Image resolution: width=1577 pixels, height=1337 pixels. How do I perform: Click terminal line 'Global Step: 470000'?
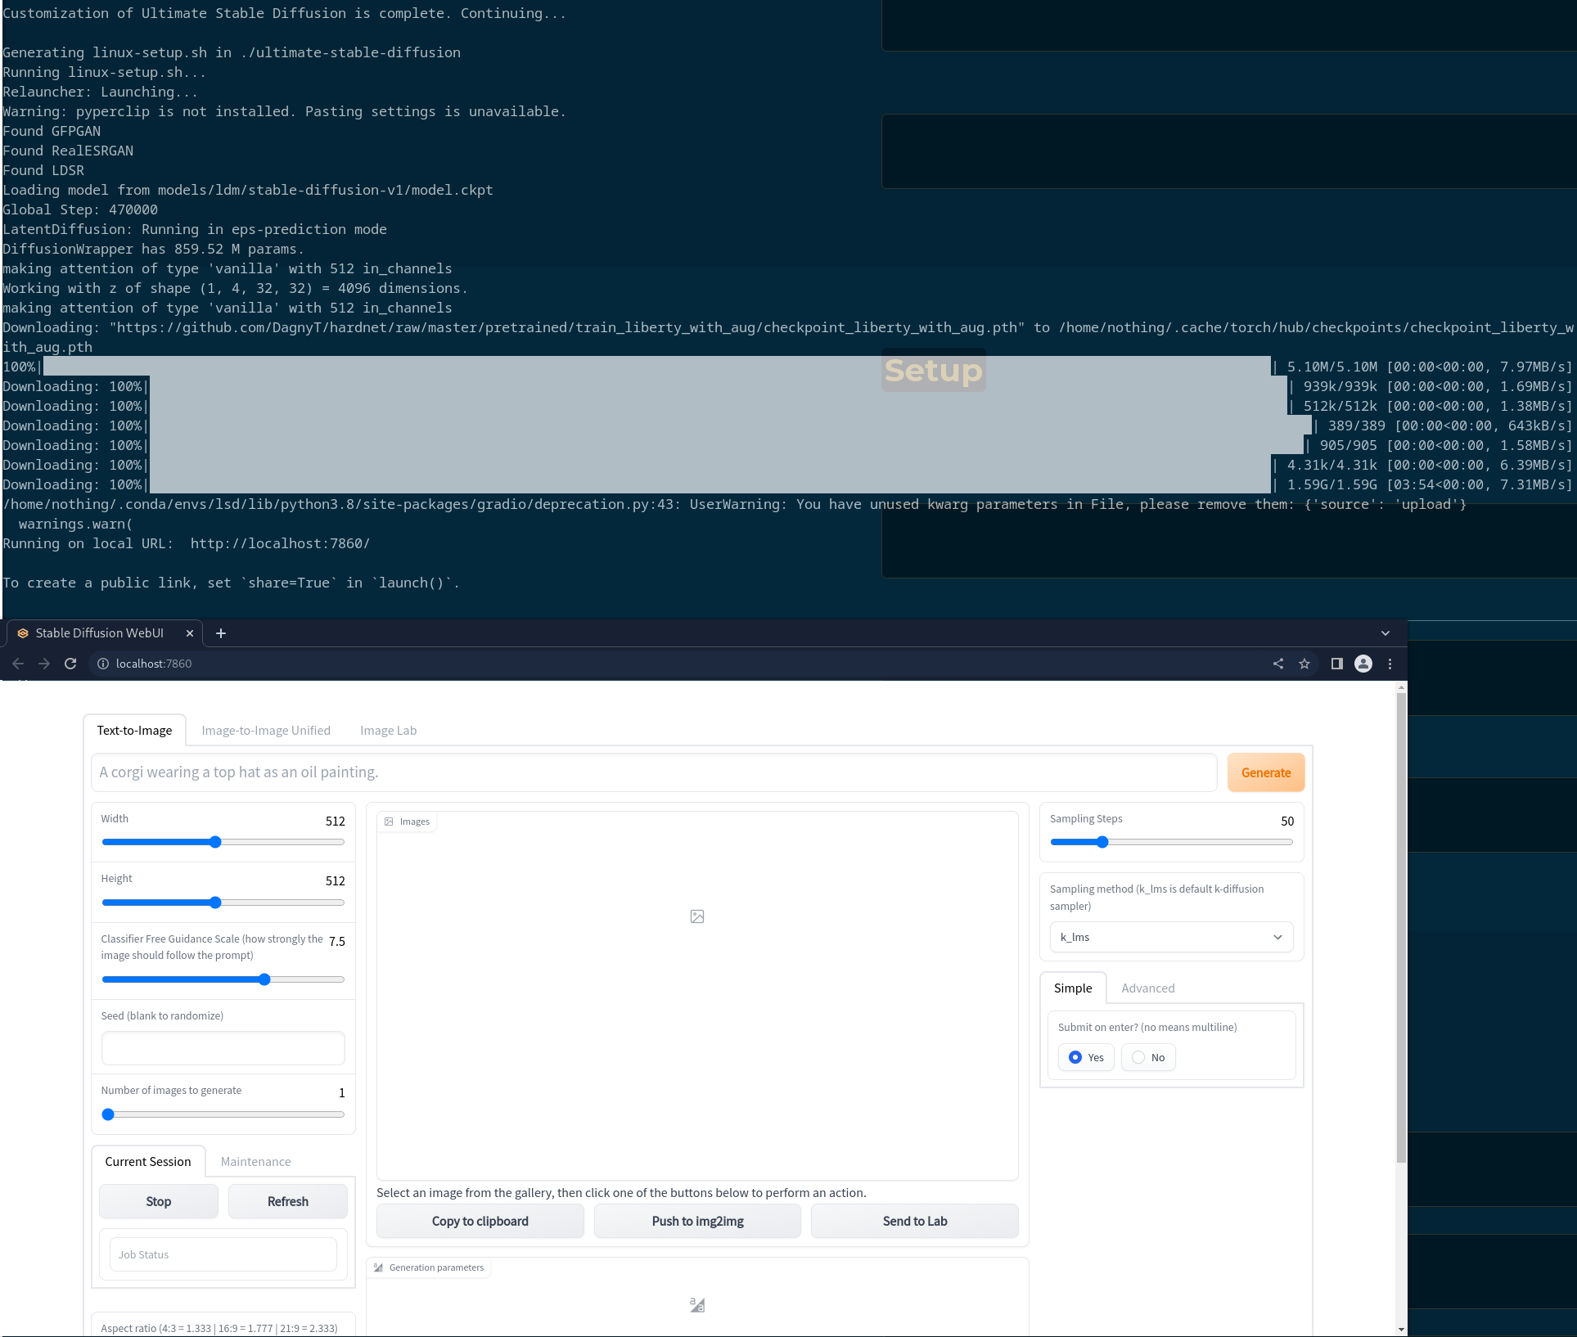80,209
